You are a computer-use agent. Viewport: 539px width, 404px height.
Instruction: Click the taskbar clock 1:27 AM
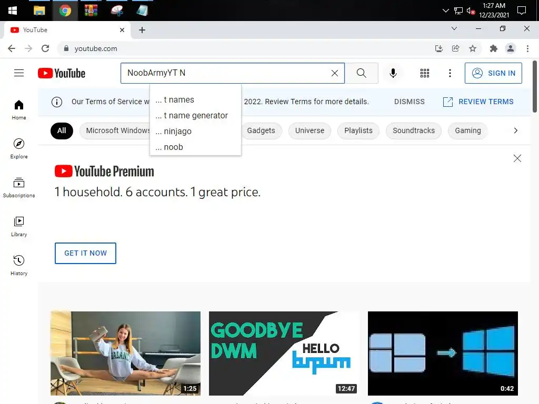pyautogui.click(x=494, y=11)
